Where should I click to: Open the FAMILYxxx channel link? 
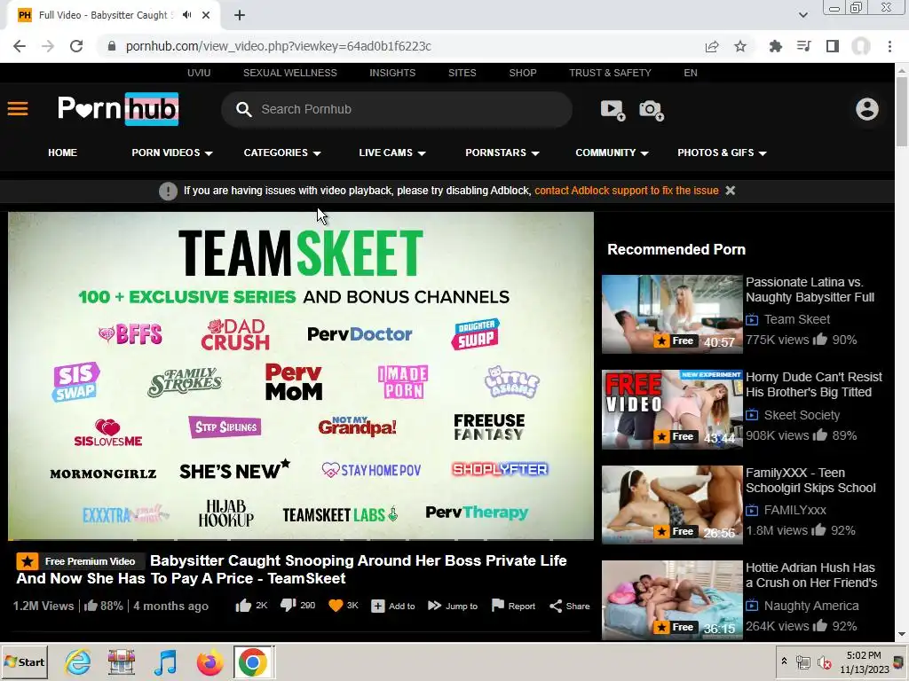(794, 510)
